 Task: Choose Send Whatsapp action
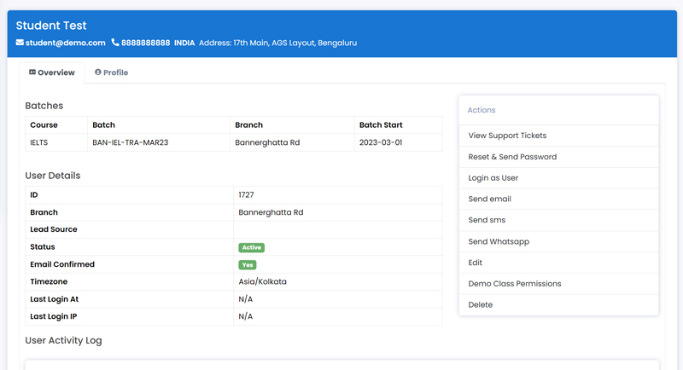tap(558, 241)
